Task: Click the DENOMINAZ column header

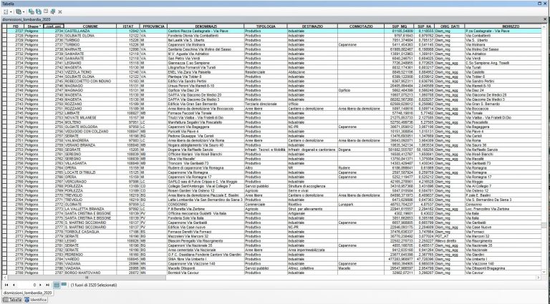Action: point(206,26)
